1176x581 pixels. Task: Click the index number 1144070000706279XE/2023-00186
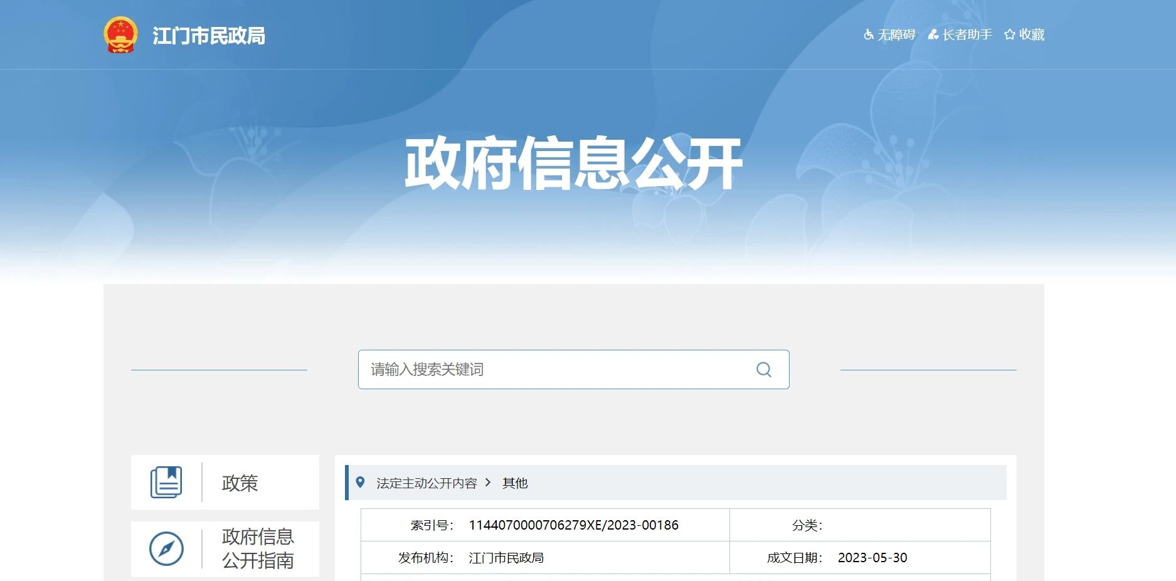(573, 525)
